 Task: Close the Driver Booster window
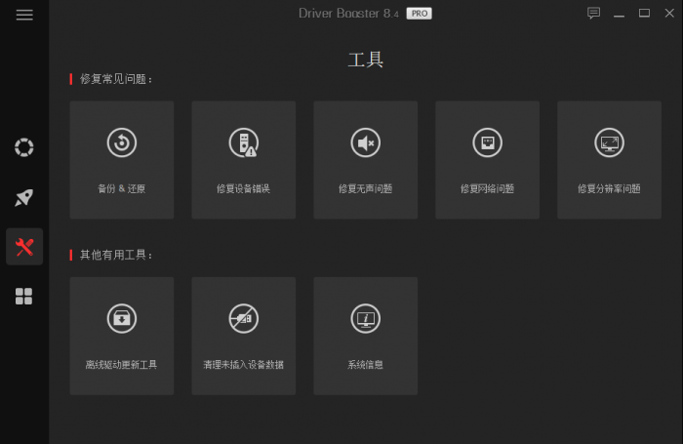(668, 14)
